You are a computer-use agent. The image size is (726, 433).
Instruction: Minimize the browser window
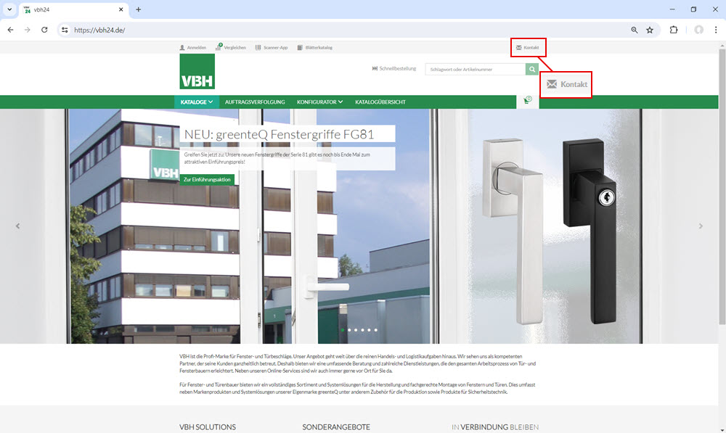pos(672,9)
